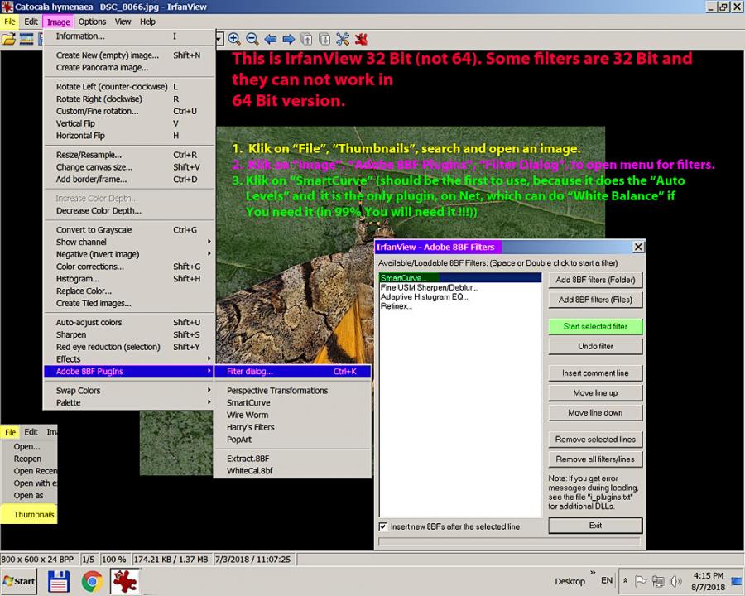Click Start selected filter button

[x=595, y=326]
